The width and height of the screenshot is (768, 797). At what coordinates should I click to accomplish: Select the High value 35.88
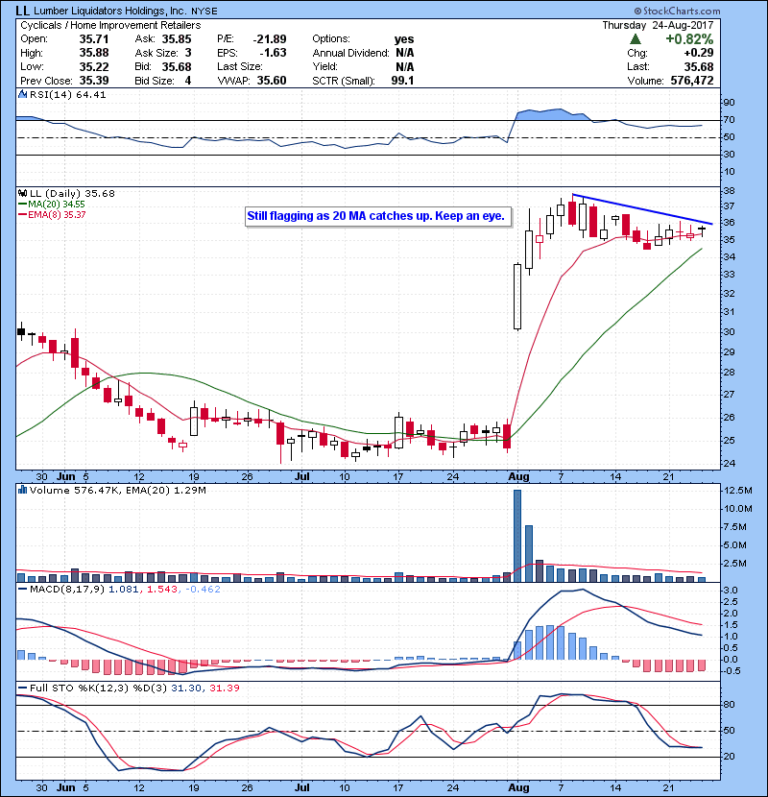[x=93, y=53]
